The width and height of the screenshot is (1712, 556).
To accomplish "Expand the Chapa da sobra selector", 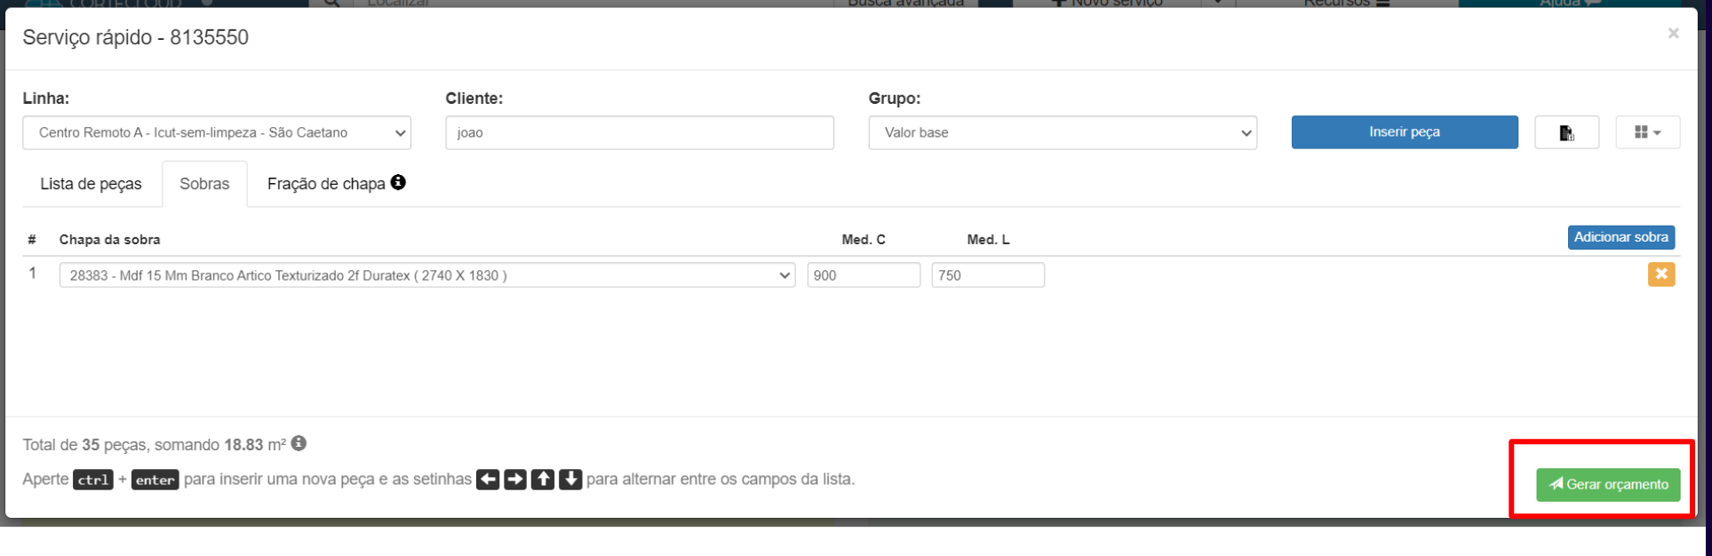I will pyautogui.click(x=426, y=275).
